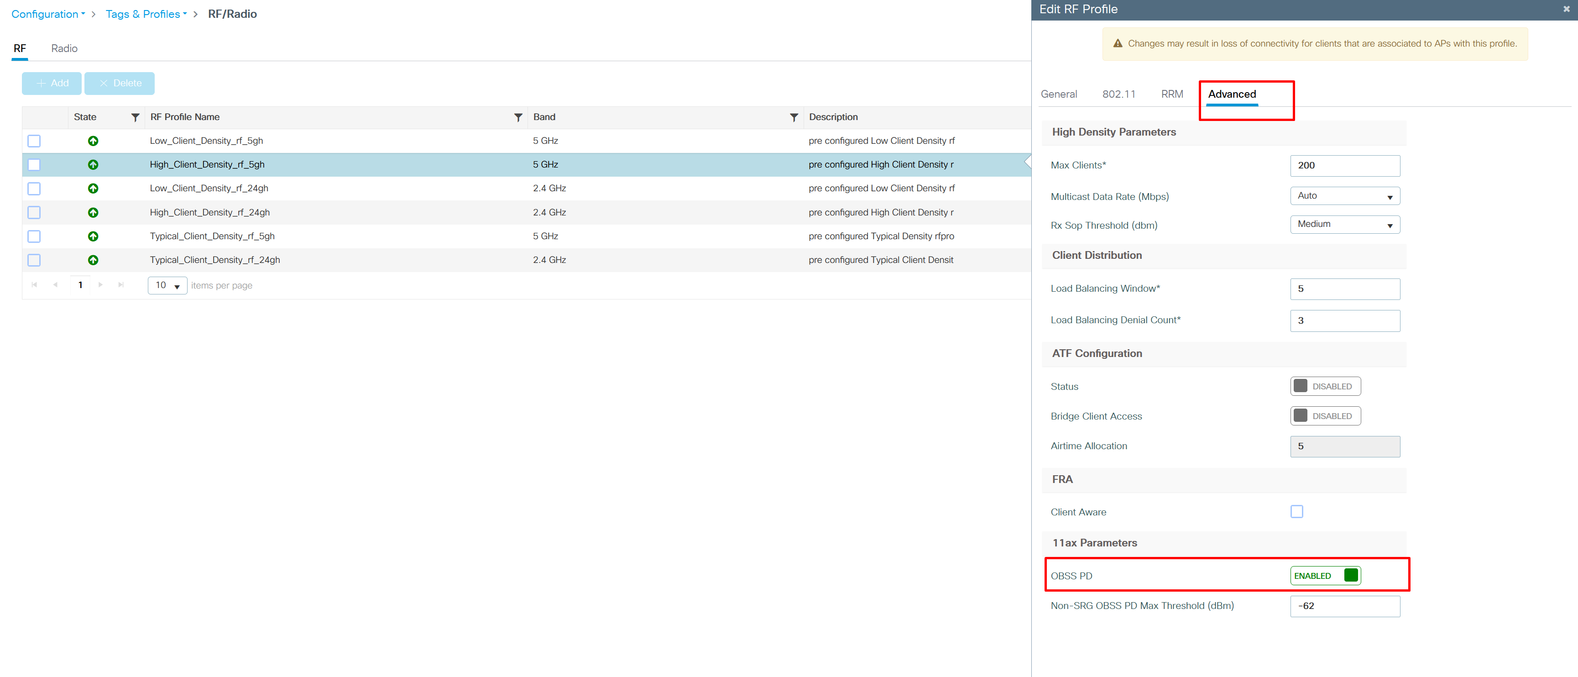Click the green state icon for High_Client_Density_rf_24gh
This screenshot has width=1578, height=677.
(x=93, y=213)
